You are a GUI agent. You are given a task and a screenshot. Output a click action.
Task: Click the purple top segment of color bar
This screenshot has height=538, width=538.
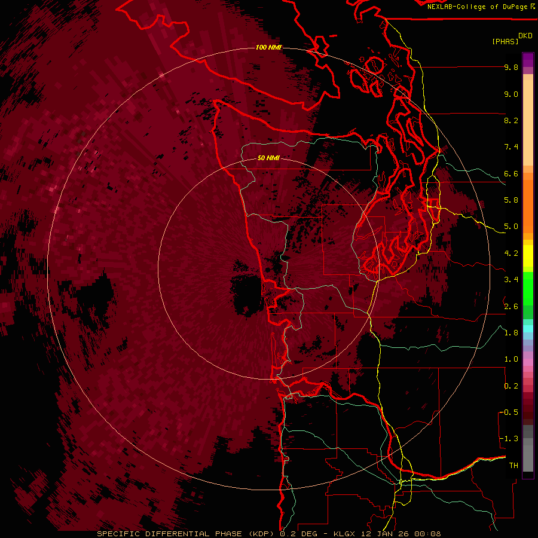[528, 60]
